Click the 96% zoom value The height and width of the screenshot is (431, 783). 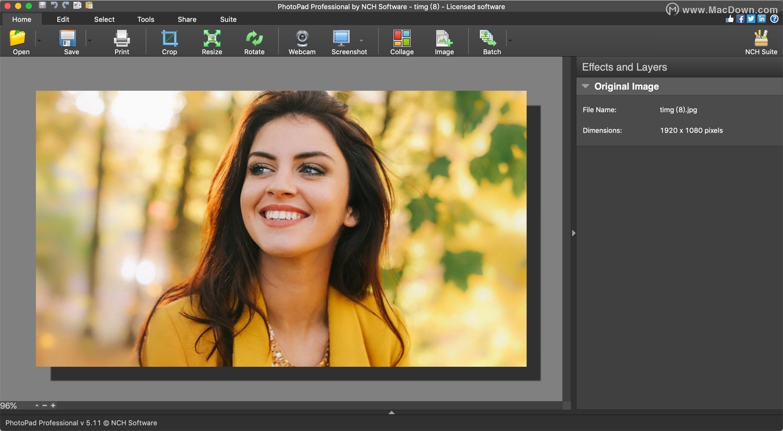coord(8,406)
